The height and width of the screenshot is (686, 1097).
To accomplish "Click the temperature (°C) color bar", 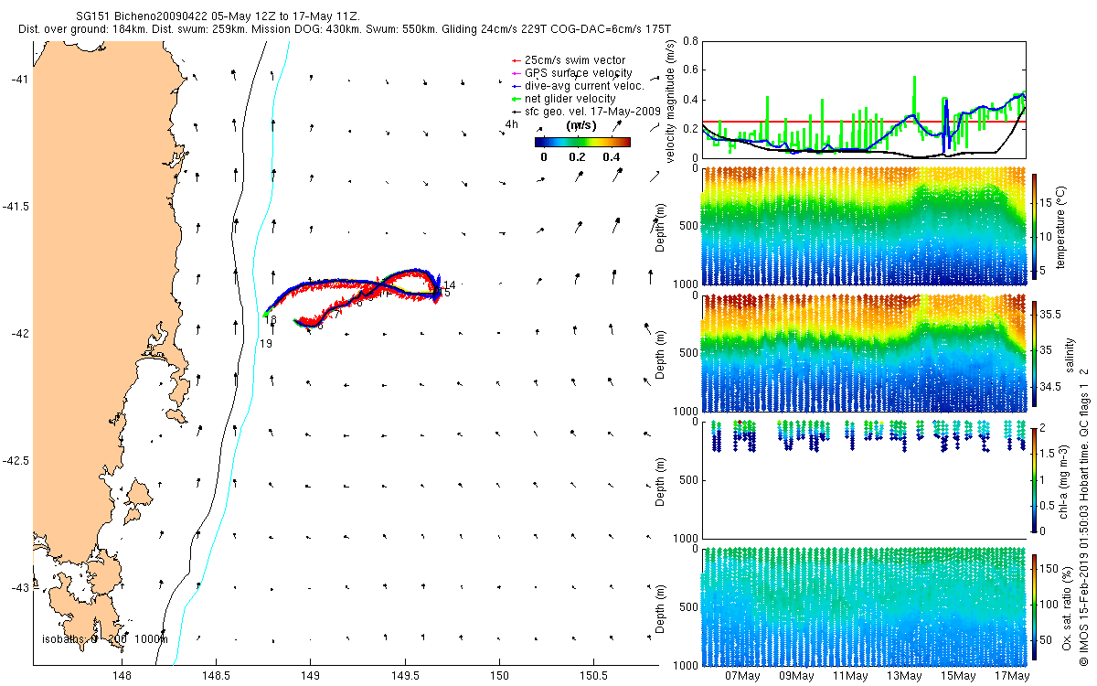I will click(x=1034, y=229).
